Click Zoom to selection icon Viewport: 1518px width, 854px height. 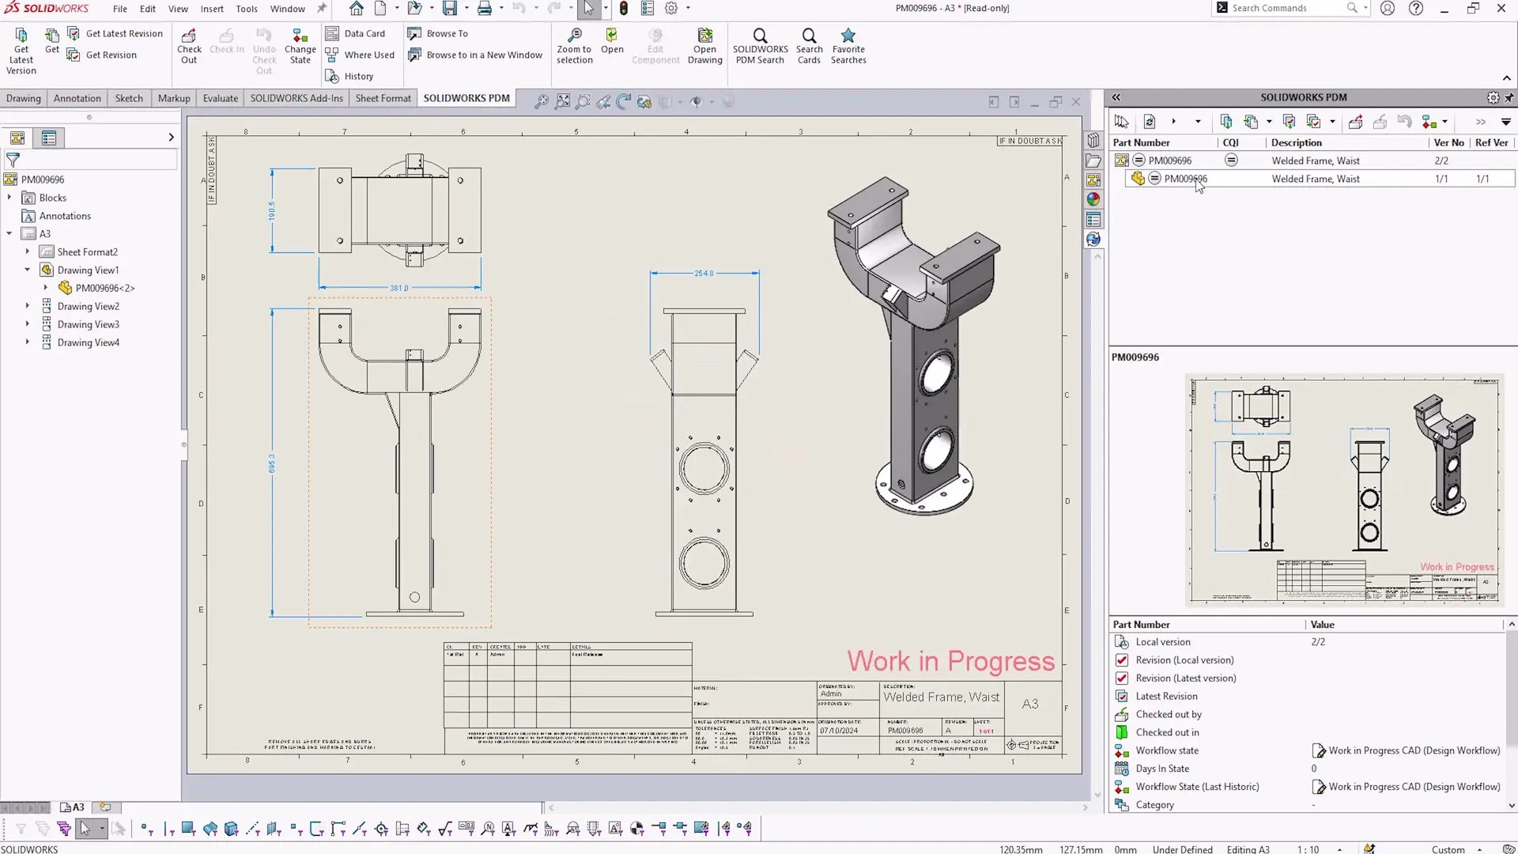[575, 36]
